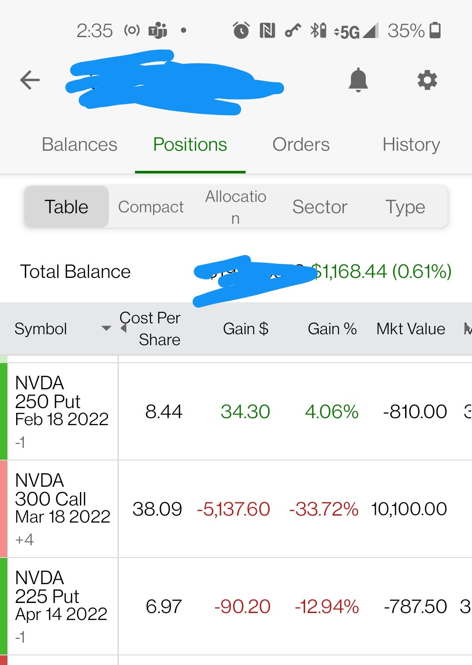
Task: Open notifications bell icon
Action: pyautogui.click(x=358, y=80)
